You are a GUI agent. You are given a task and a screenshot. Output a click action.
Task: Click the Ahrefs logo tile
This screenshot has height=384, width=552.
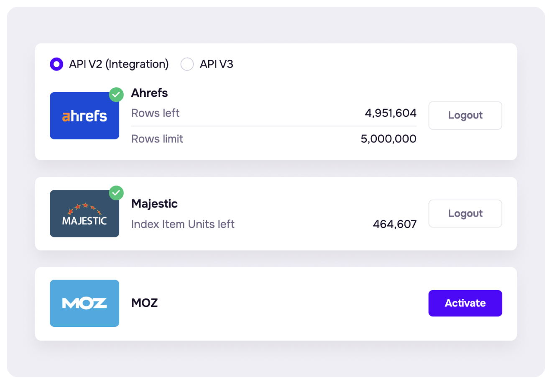(x=84, y=116)
